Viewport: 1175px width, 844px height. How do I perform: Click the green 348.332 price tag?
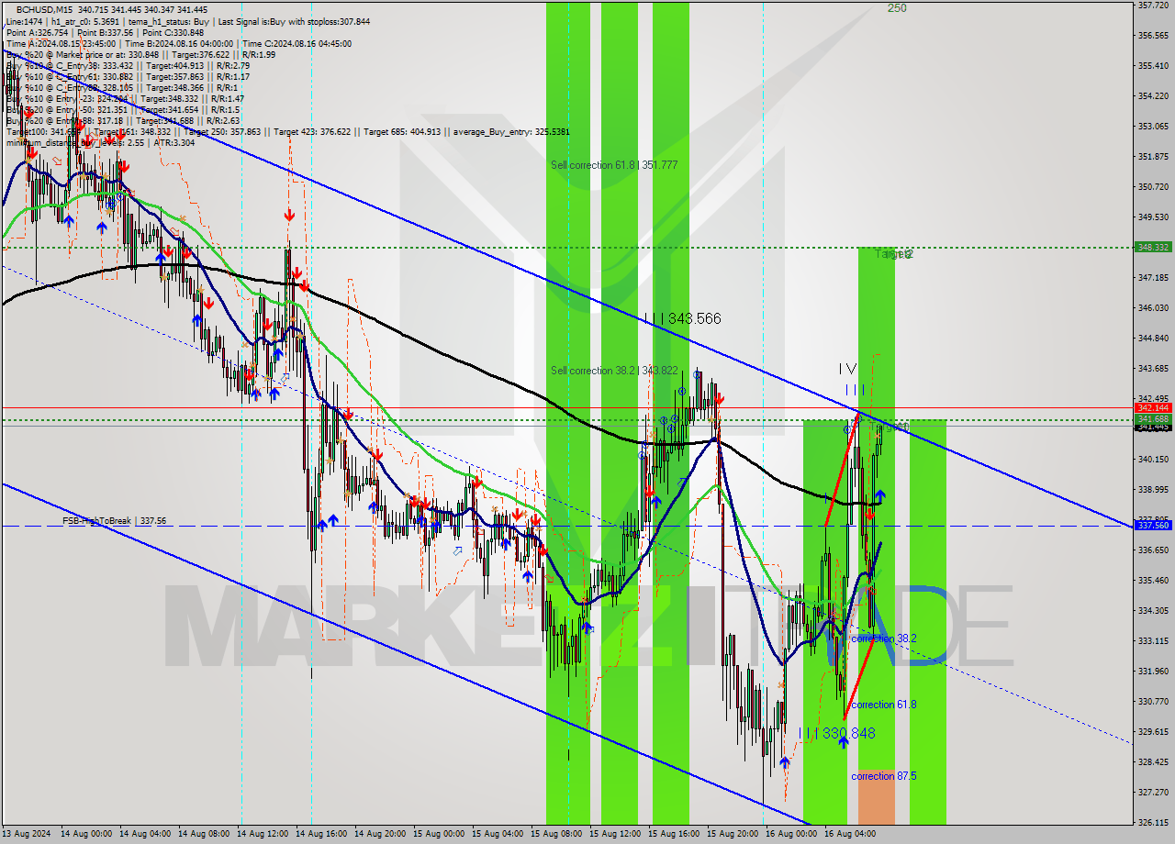coord(1153,247)
